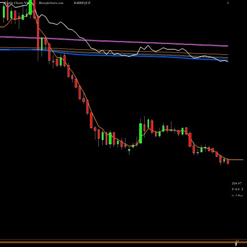Click the tall green rally candle at mid-chart
This screenshot has width=247, height=247.
click(141, 133)
